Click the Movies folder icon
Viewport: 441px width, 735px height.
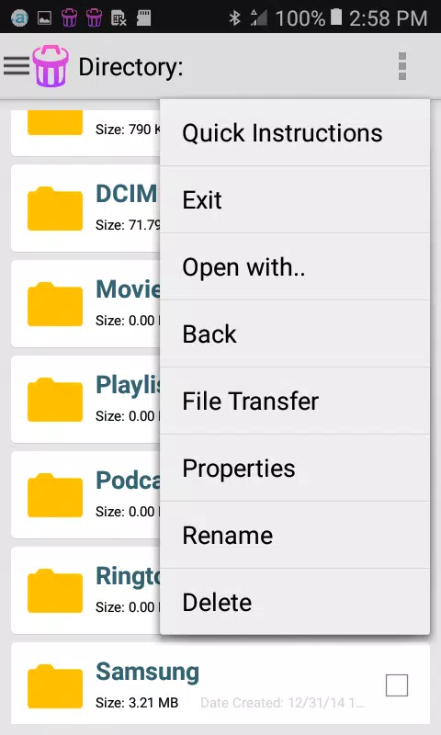point(55,304)
